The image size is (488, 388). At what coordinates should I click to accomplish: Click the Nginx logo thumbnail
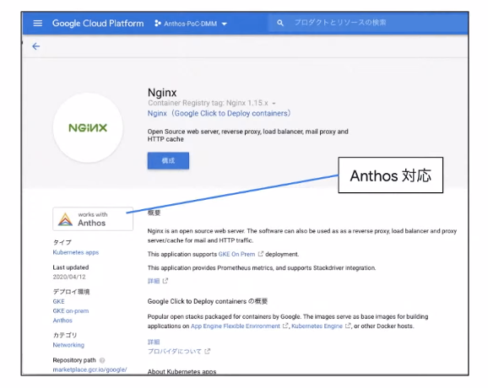[88, 127]
